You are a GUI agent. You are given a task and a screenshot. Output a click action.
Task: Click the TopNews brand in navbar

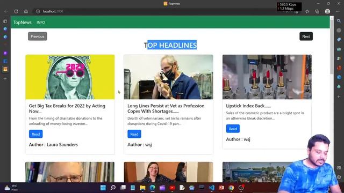23,23
